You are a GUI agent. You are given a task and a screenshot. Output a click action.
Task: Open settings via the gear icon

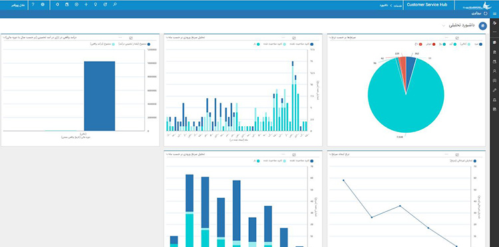[43, 5]
